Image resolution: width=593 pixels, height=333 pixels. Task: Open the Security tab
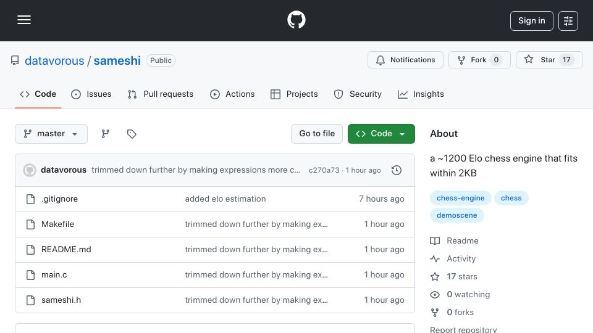point(358,94)
